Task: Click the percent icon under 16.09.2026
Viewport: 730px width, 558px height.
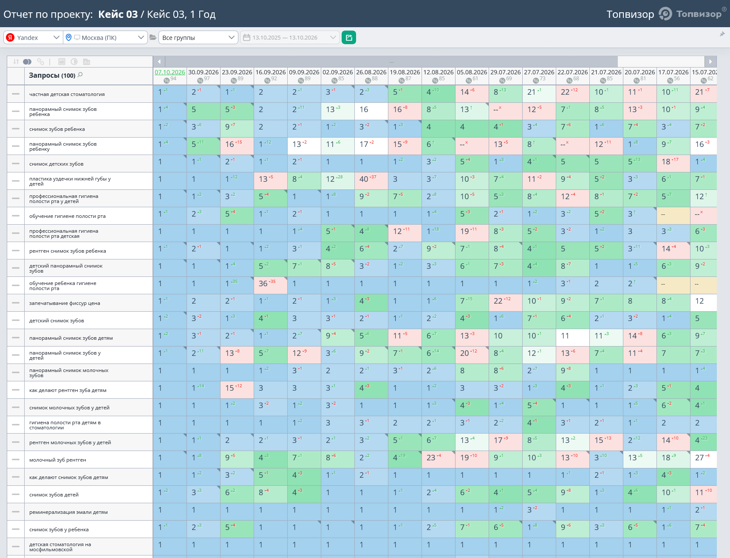Action: pyautogui.click(x=267, y=80)
